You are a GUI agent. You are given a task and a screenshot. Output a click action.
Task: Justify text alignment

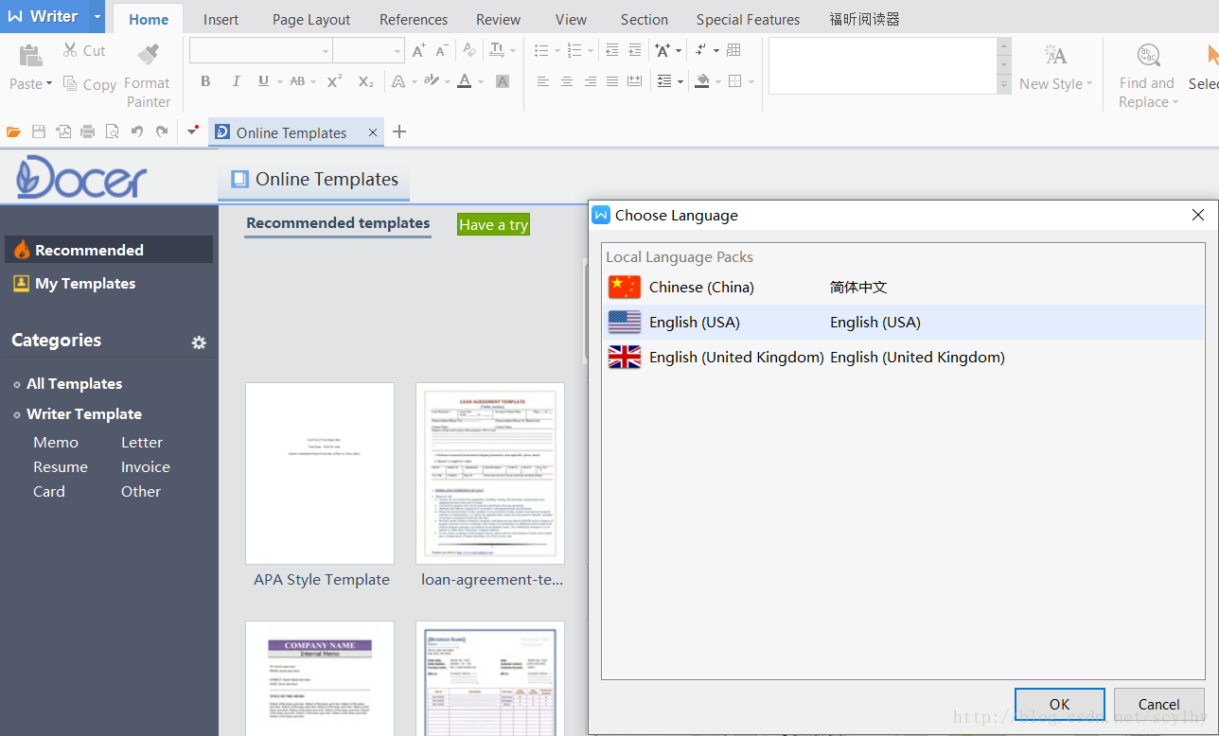[x=612, y=81]
